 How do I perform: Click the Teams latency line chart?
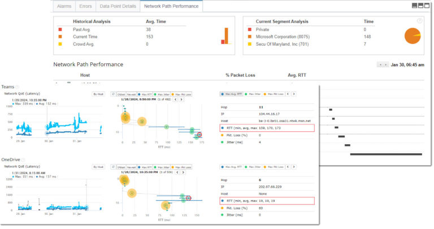[58, 122]
